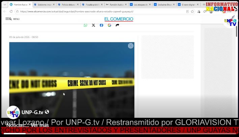Add page to favorites with star icon
The height and width of the screenshot is (137, 239).
click(x=192, y=11)
